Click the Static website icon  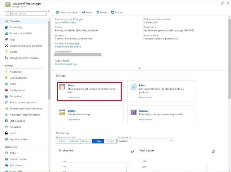pyautogui.click(x=6, y=121)
